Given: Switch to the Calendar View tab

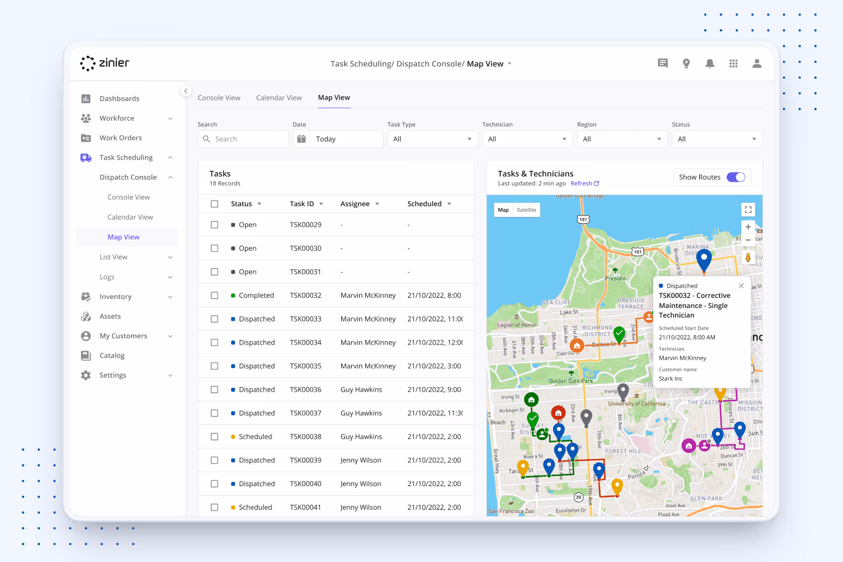Looking at the screenshot, I should 279,98.
